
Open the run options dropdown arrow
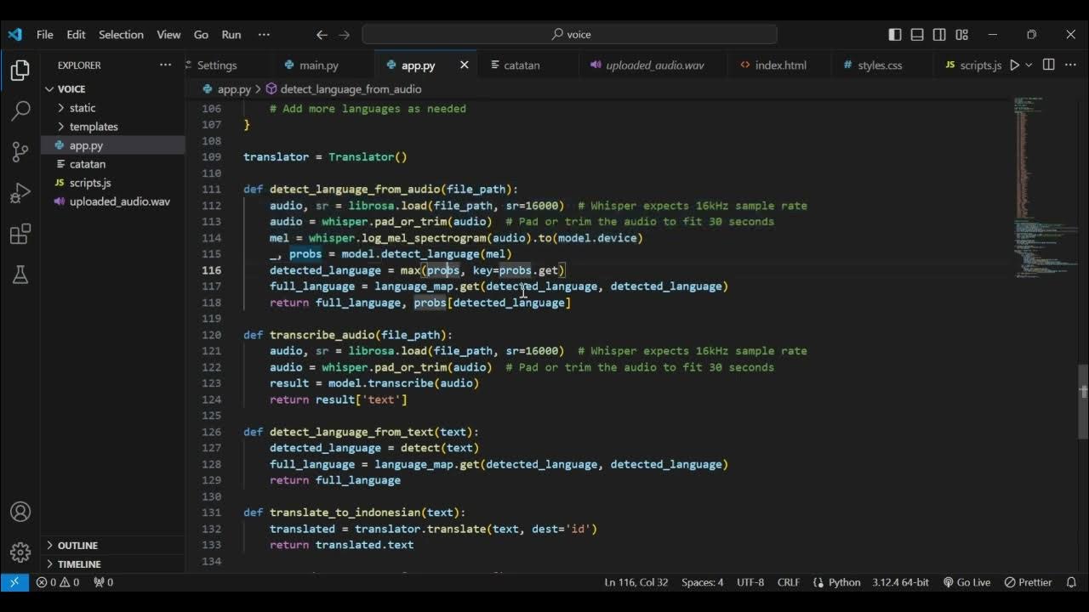coord(1029,65)
